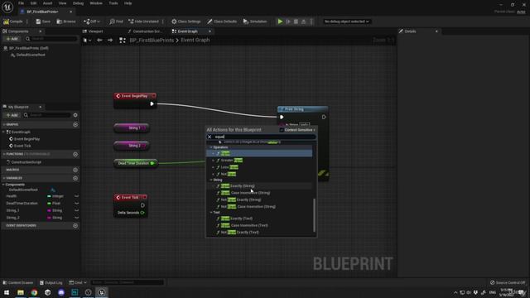Click the Stop button in the play controls
Screen dimensions: 530x298
pos(296,22)
